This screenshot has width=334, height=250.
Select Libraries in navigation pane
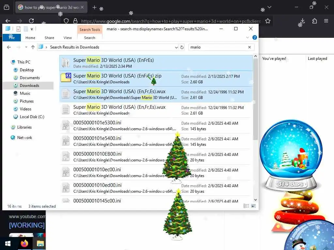click(x=24, y=127)
